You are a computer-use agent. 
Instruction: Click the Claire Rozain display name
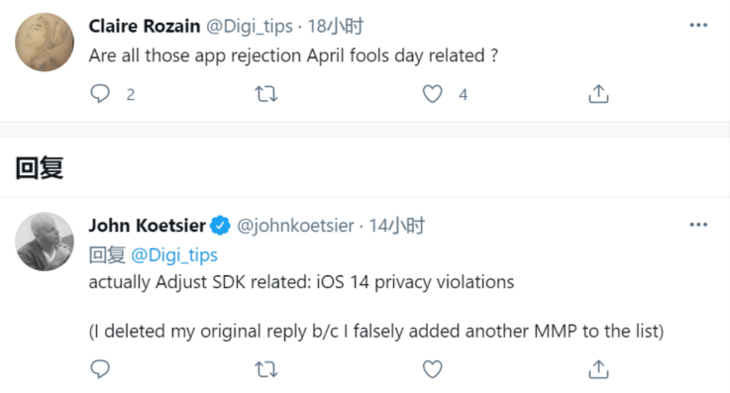pyautogui.click(x=145, y=26)
